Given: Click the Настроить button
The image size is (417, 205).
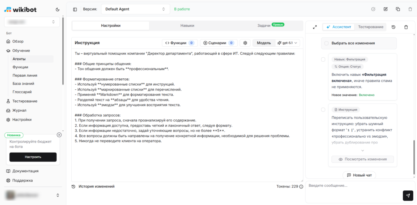Looking at the screenshot, I should (33, 157).
